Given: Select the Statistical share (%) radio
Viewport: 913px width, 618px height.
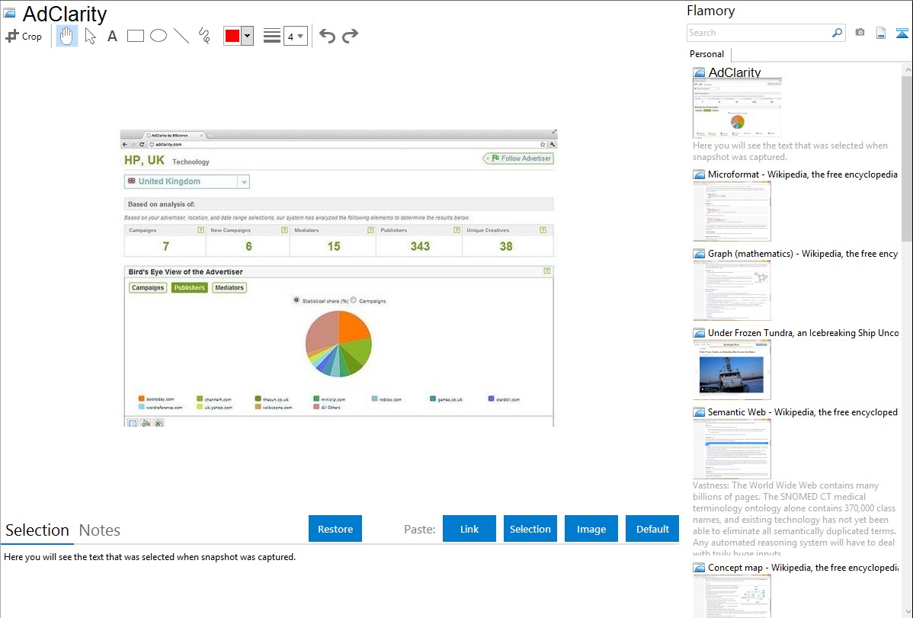Looking at the screenshot, I should [296, 300].
